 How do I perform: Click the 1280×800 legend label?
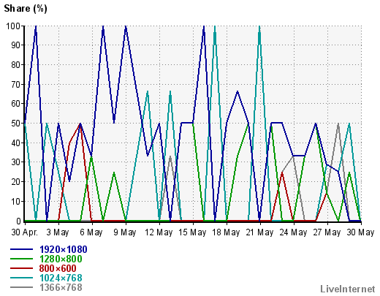[61, 259]
